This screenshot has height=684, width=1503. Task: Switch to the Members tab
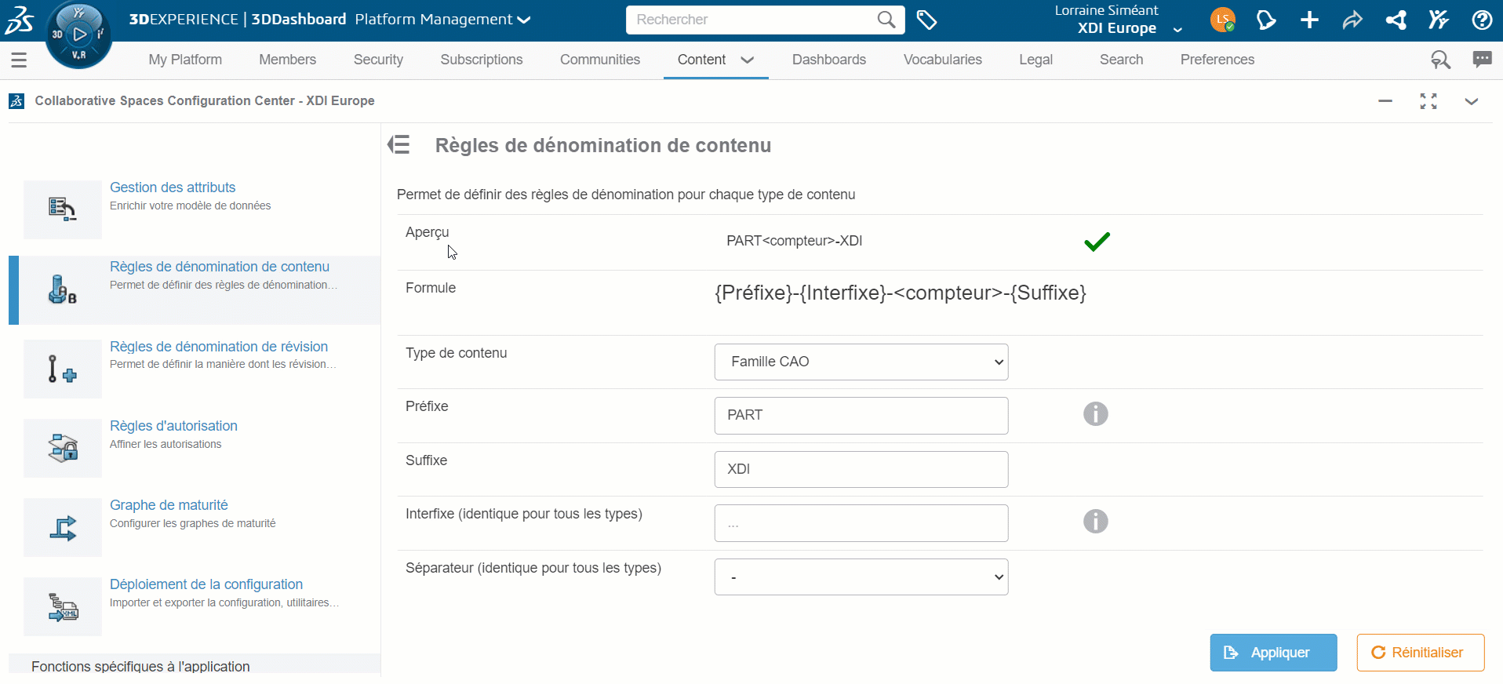[x=287, y=60]
